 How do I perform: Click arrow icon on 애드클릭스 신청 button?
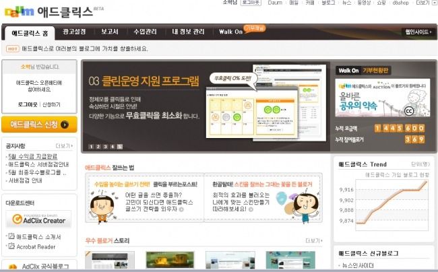65,125
